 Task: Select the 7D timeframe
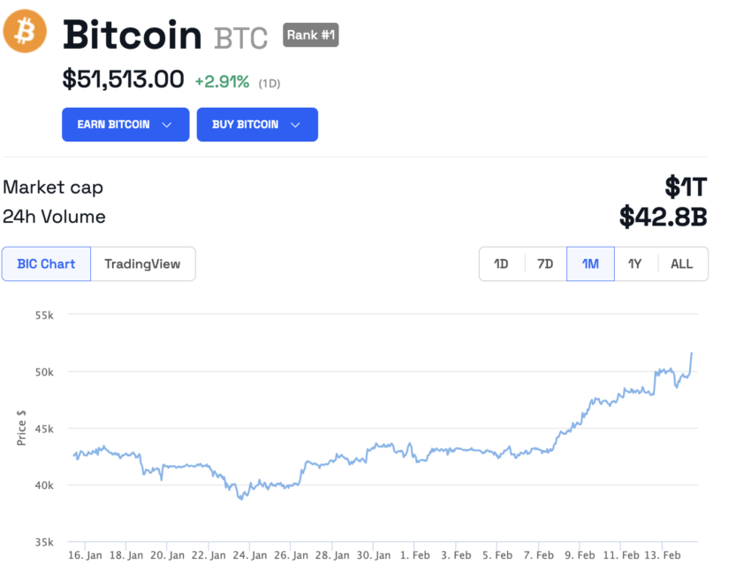click(545, 263)
